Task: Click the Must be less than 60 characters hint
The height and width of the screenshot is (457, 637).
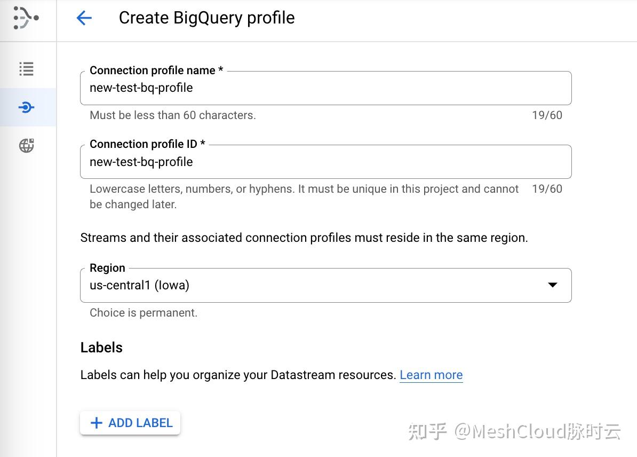Action: [173, 115]
